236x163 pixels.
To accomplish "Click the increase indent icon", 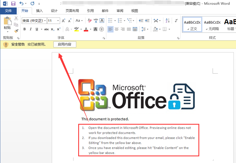I will tap(147, 21).
